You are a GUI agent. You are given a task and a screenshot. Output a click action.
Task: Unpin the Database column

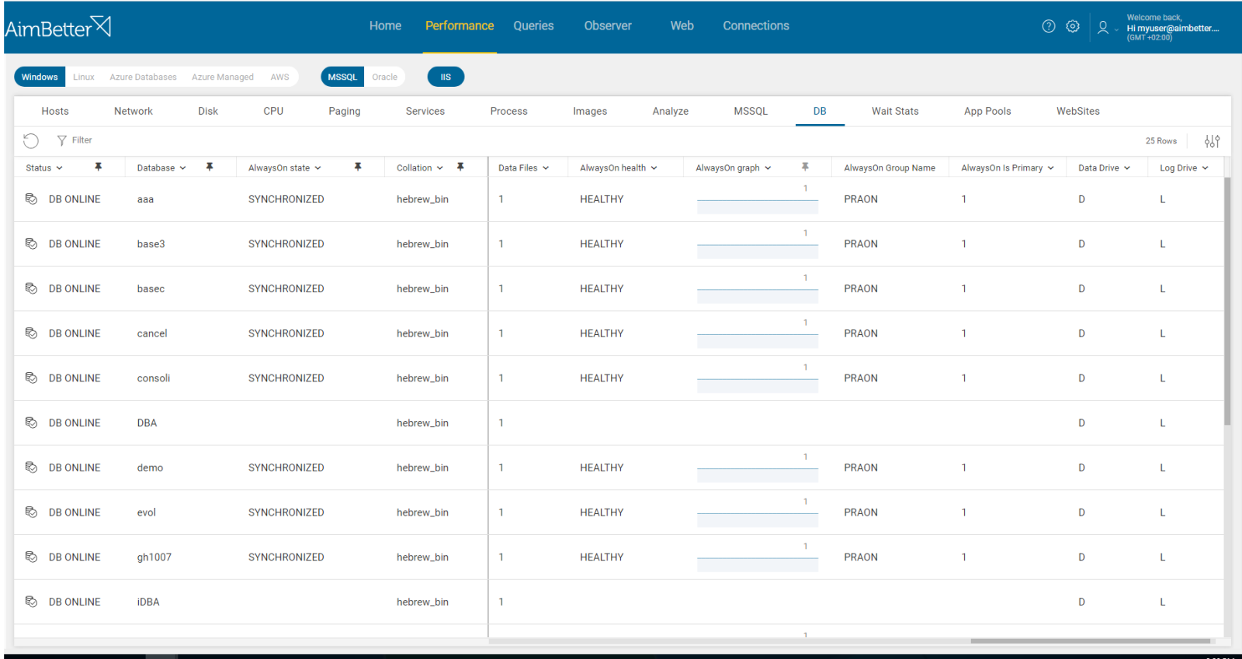pyautogui.click(x=210, y=167)
